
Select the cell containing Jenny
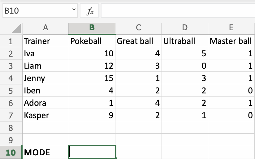[45, 78]
